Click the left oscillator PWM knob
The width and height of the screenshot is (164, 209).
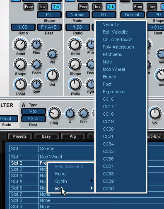[20, 84]
